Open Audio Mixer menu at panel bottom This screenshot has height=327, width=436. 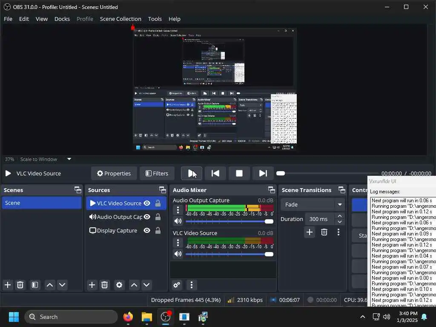(191, 285)
